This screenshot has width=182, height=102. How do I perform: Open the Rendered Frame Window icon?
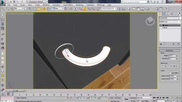tap(161, 9)
